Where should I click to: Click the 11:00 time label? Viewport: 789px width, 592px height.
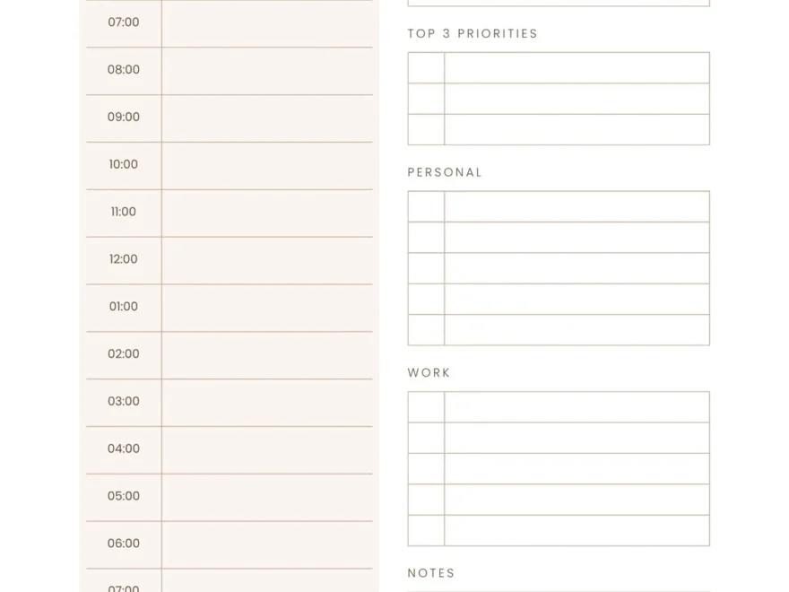point(124,213)
